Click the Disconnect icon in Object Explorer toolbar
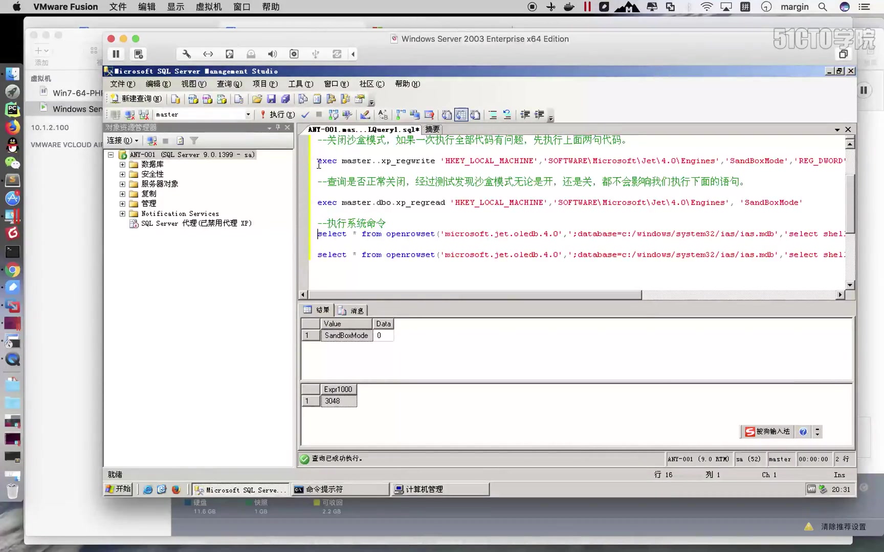Screen dimensions: 884x552 (152, 141)
